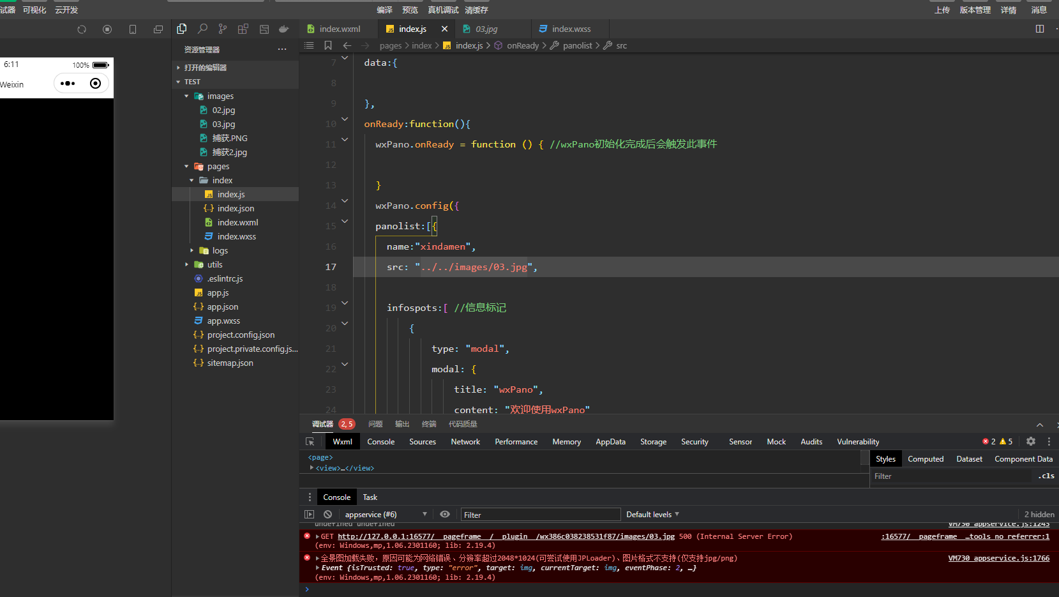Viewport: 1059px width, 597px height.
Task: Open DevTools settings gear icon
Action: coord(1031,441)
